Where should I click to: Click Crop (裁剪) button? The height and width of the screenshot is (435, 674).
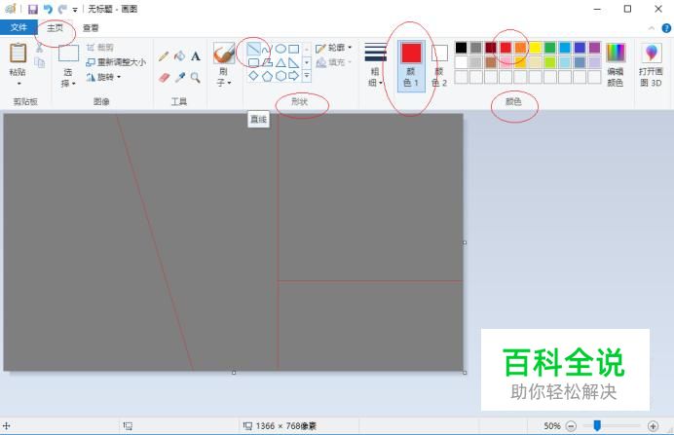click(99, 48)
